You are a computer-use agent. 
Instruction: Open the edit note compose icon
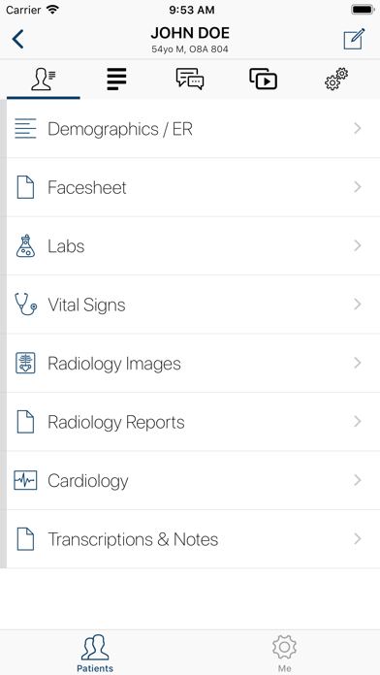(x=354, y=39)
